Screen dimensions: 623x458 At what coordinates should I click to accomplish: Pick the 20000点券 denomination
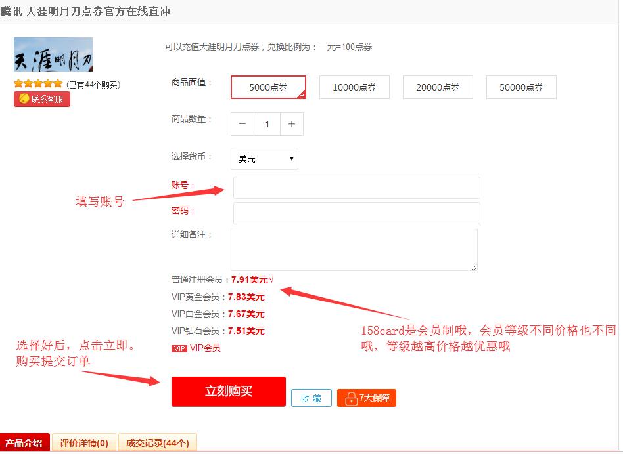click(x=438, y=87)
